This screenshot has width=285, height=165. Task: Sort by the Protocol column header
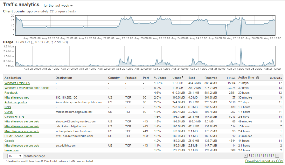(x=131, y=78)
